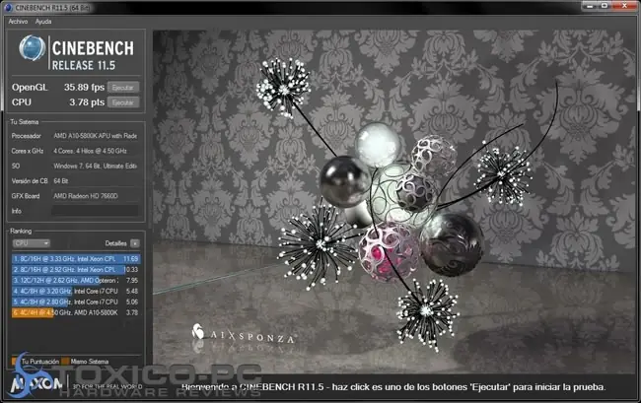Run the CPU test with Ejecutar

coord(123,102)
